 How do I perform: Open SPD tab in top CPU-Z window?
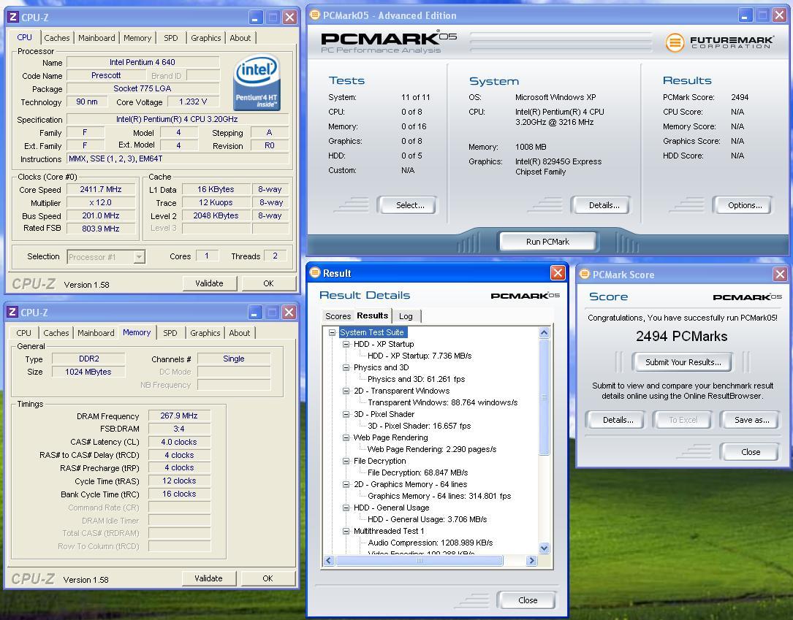171,38
